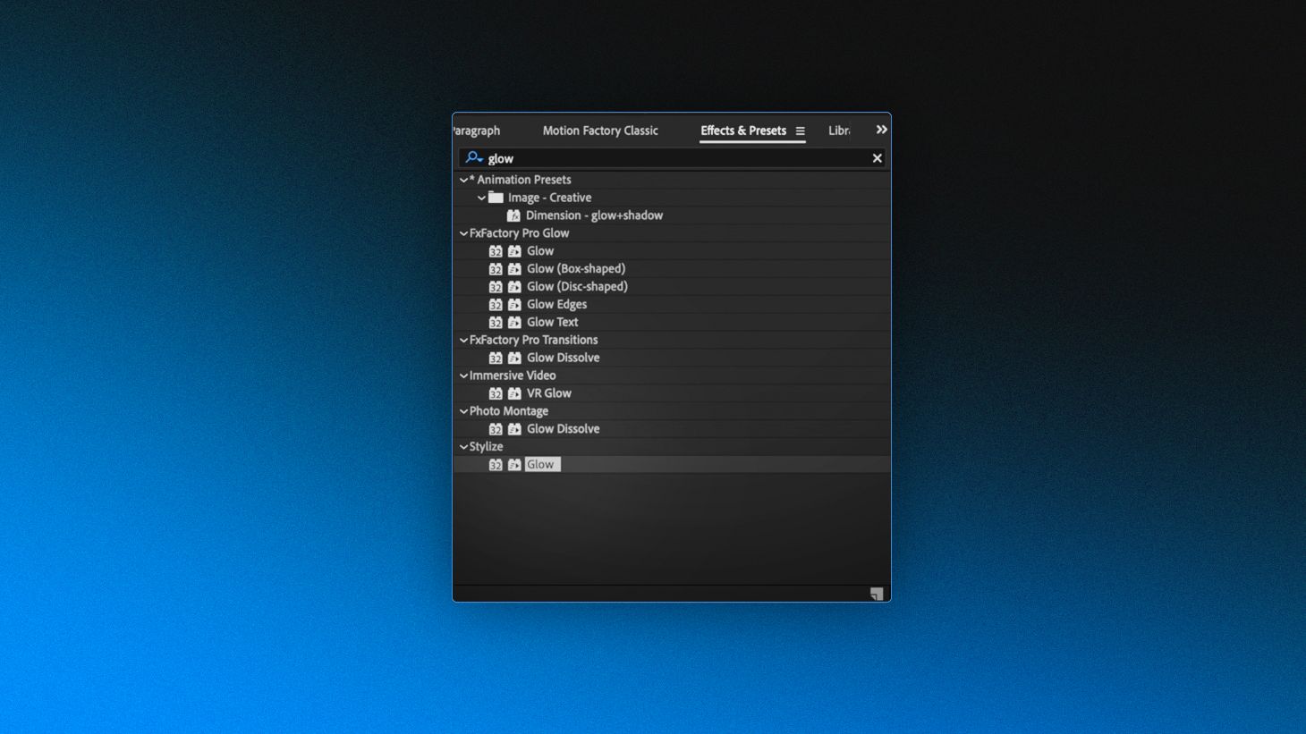Viewport: 1306px width, 734px height.
Task: Select the highlighted Glow name under Stylize
Action: coord(542,465)
